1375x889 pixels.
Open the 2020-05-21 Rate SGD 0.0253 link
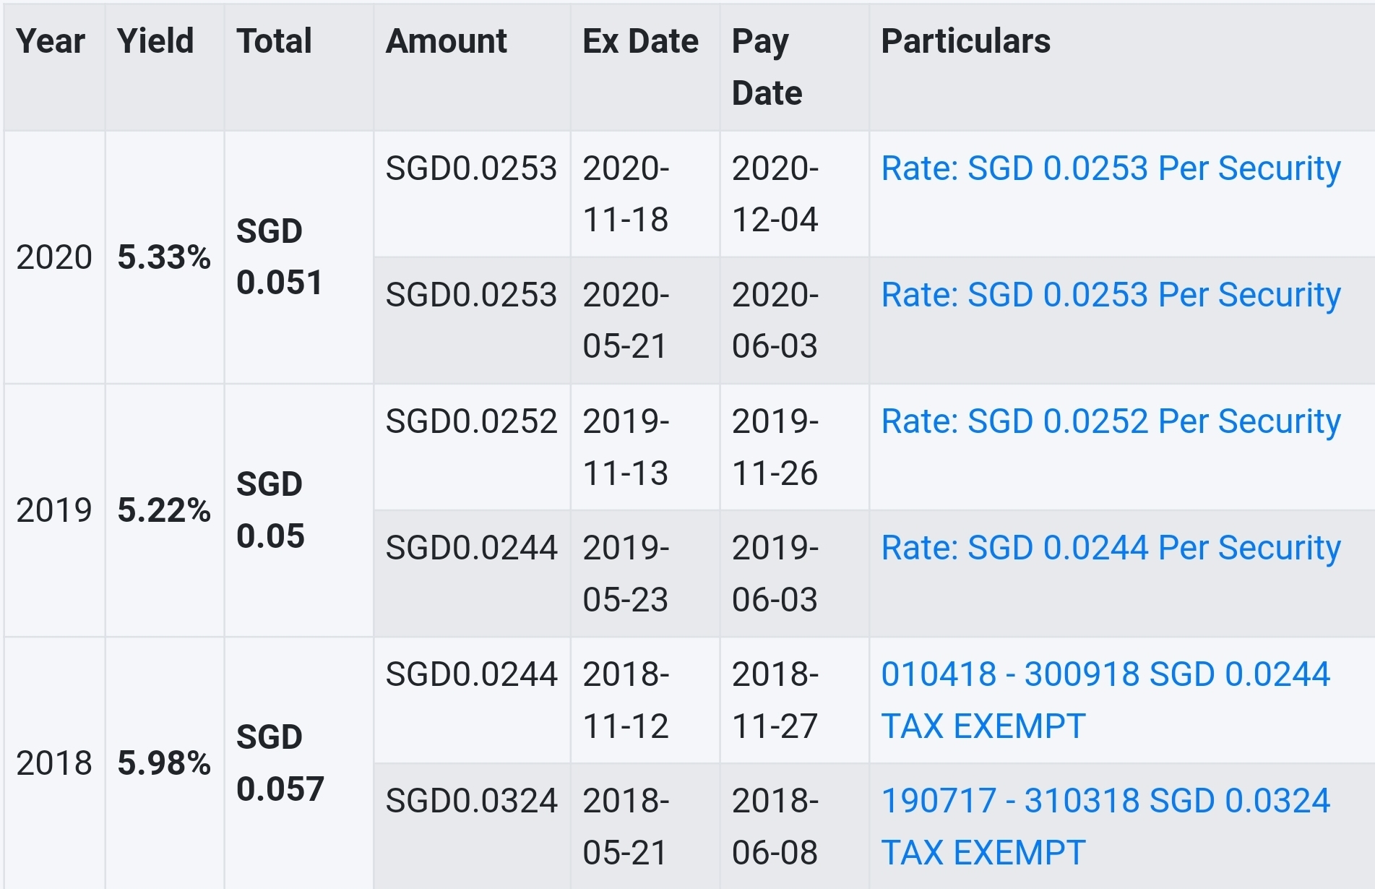(x=1111, y=295)
